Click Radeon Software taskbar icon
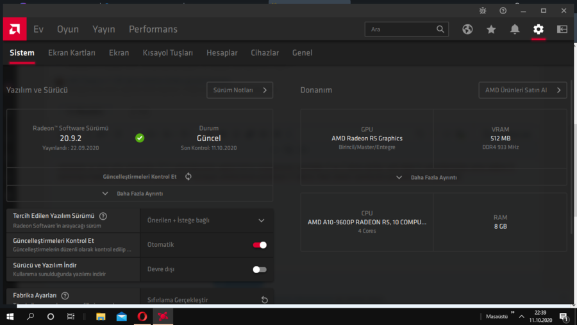 (x=163, y=317)
